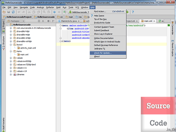The width and height of the screenshot is (176, 132).
Task: Click the Paste toolbar icon
Action: coord(38,12)
